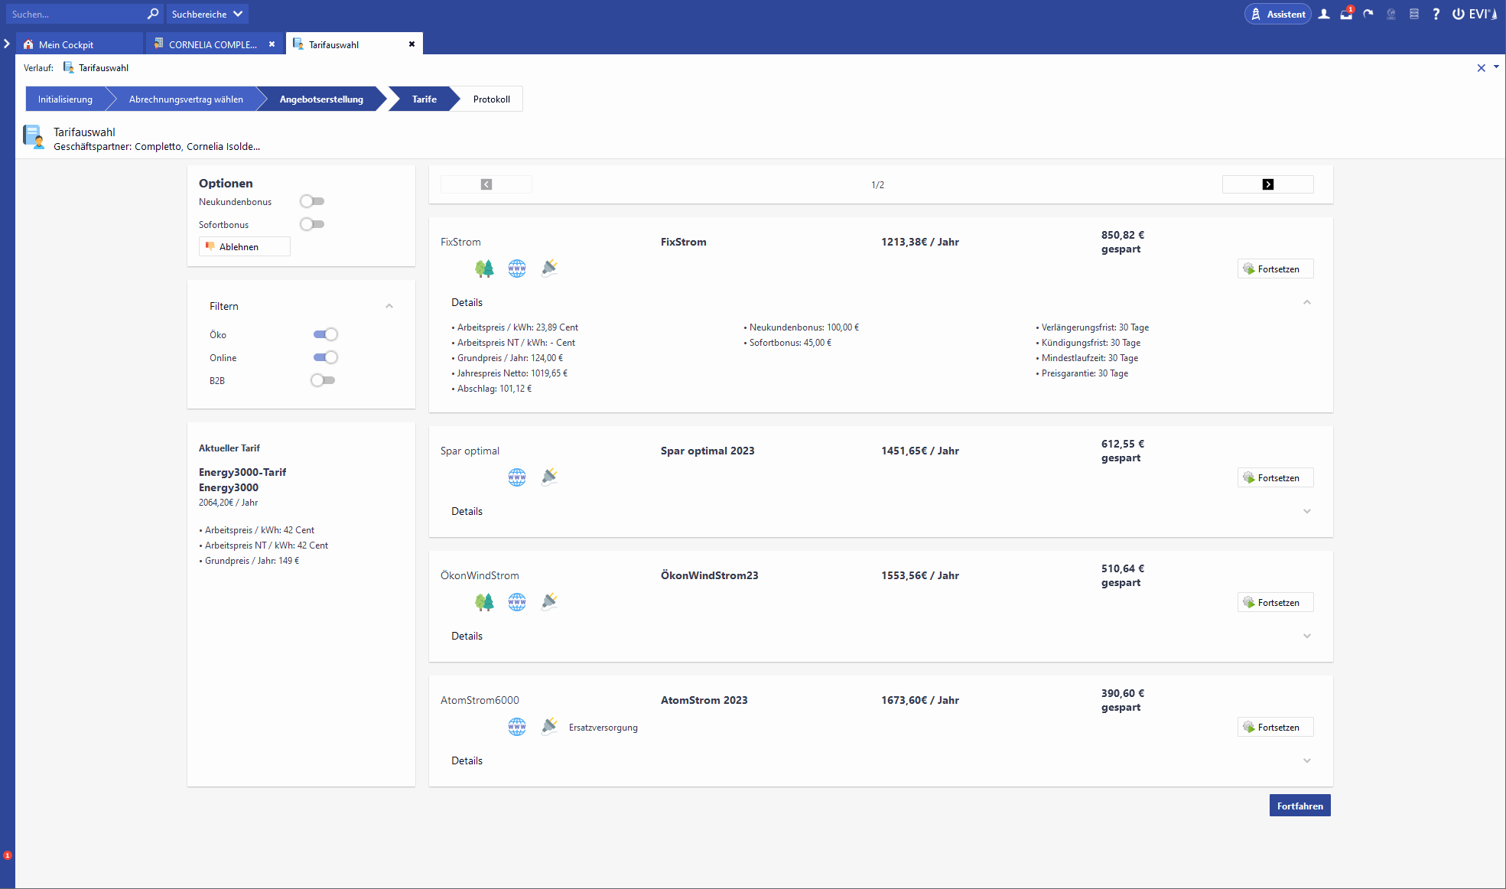The height and width of the screenshot is (889, 1506).
Task: Select the Protokoll step
Action: pyautogui.click(x=491, y=99)
